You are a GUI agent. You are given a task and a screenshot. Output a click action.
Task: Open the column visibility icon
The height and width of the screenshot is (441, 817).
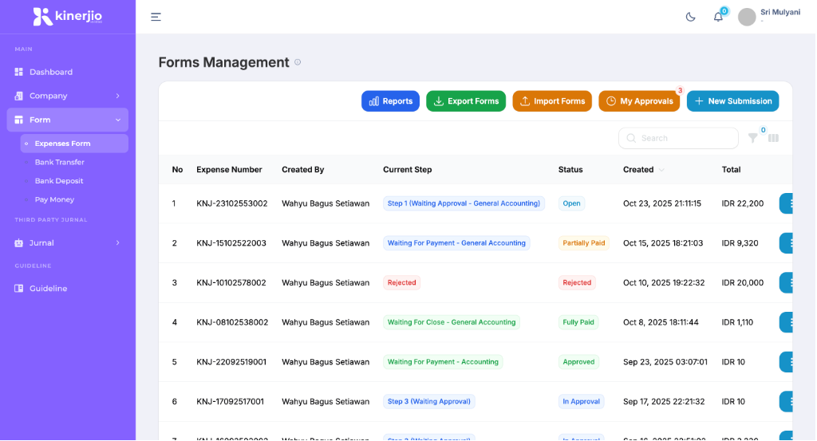pos(773,138)
